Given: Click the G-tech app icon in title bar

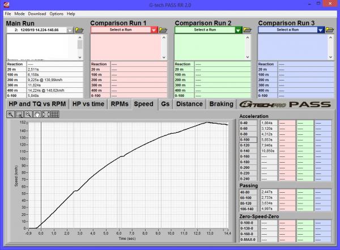Looking at the screenshot, I should 6,5.
